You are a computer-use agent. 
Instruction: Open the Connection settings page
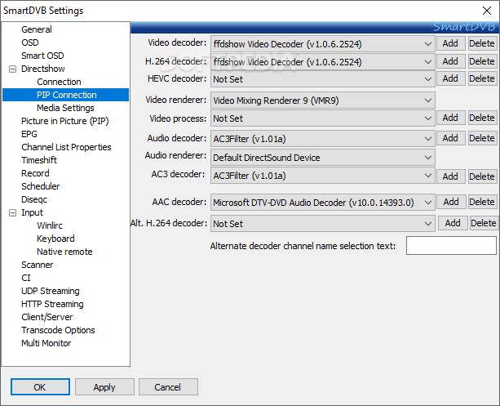[59, 82]
